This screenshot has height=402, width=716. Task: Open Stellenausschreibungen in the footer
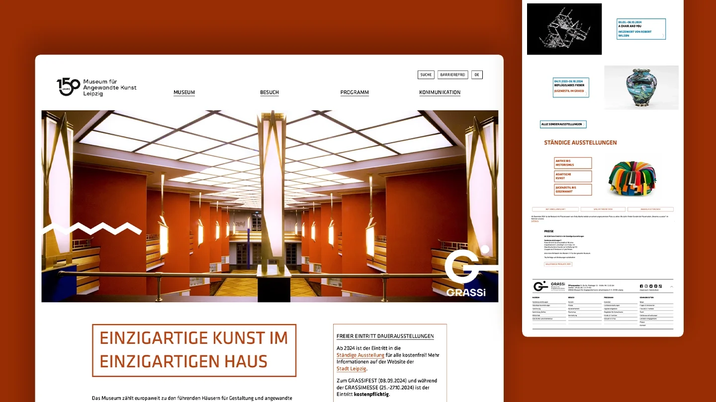[648, 316]
